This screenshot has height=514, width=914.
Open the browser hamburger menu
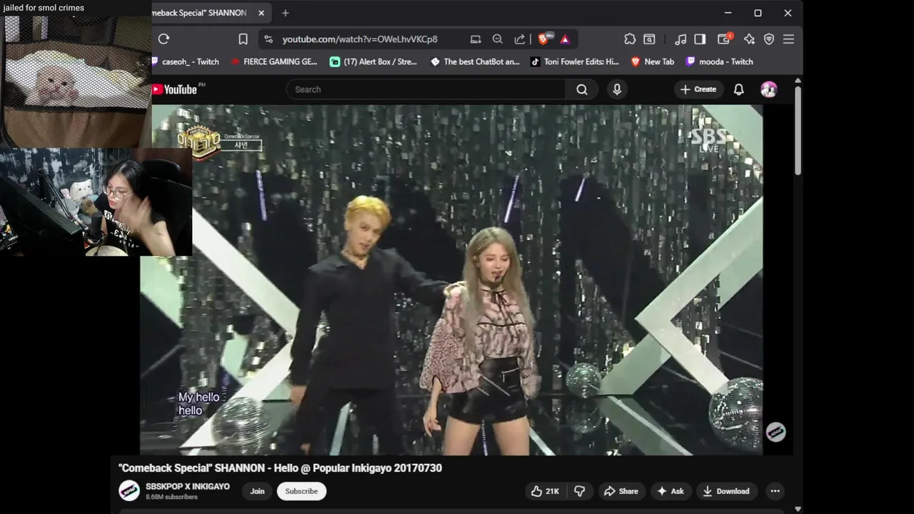coord(788,39)
